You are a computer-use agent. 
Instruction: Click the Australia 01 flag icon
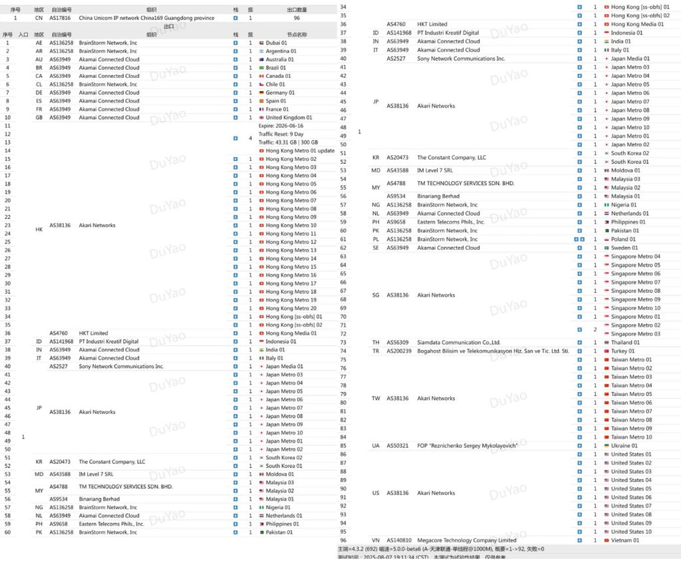261,59
